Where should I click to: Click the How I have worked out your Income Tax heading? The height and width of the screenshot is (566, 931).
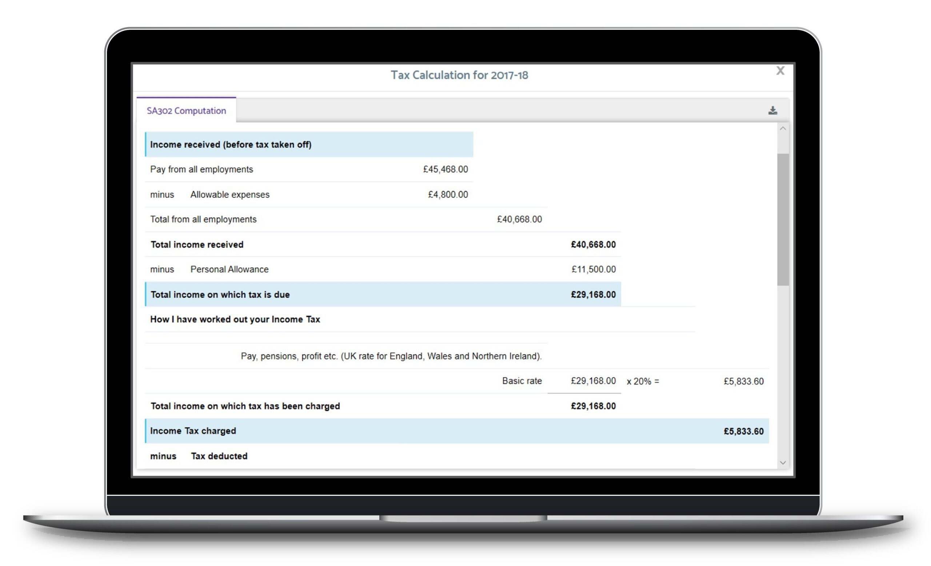235,319
